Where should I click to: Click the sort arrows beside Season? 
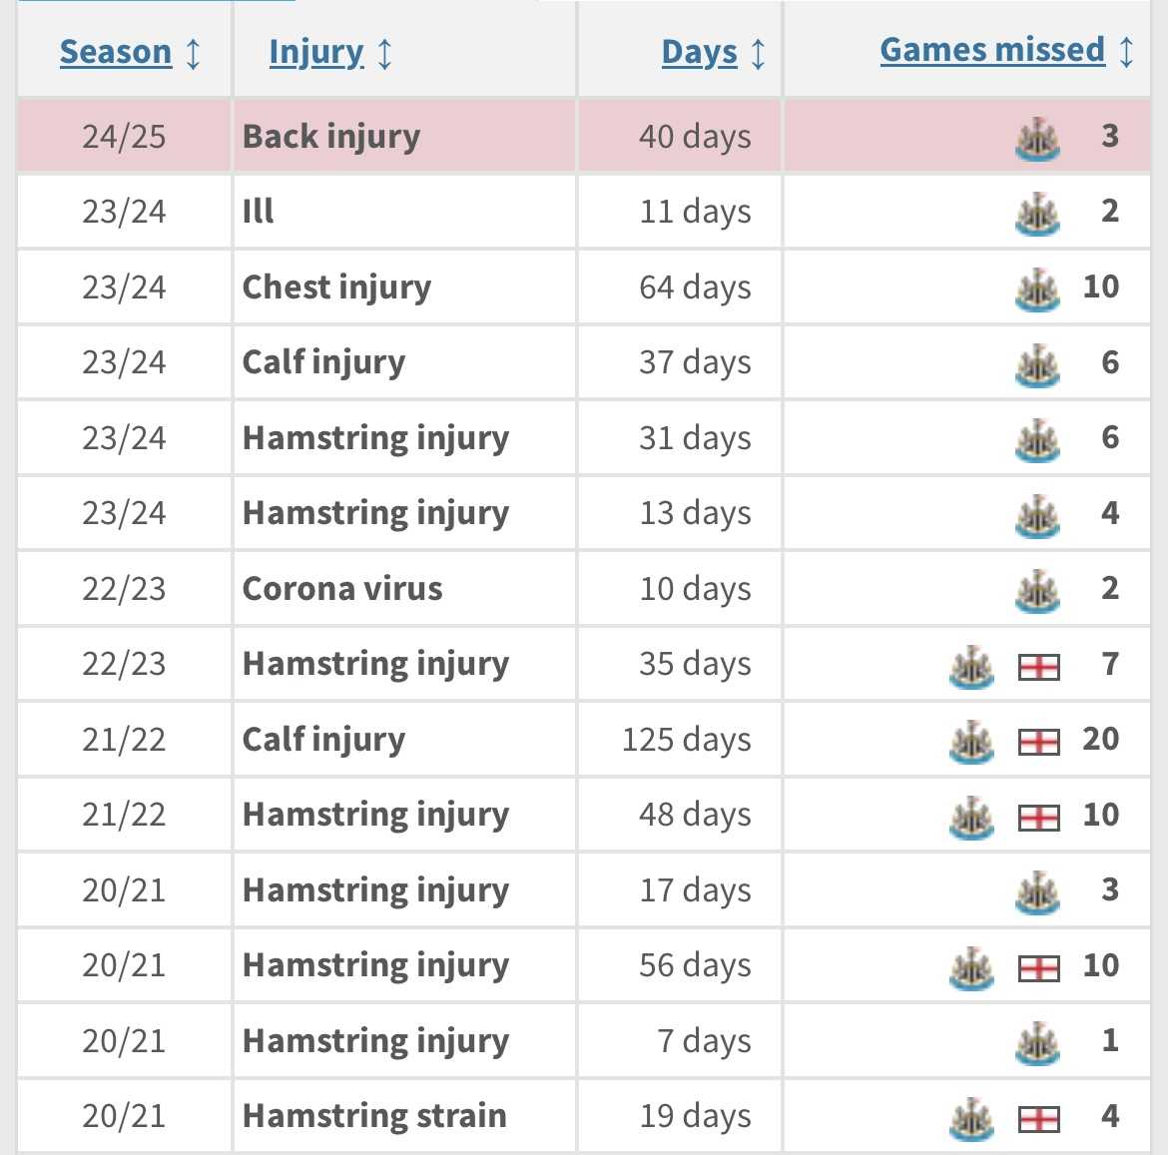193,54
